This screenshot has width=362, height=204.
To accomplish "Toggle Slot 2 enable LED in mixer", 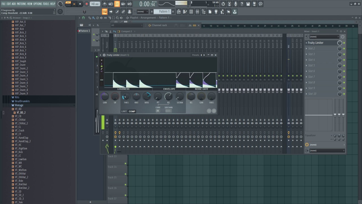I will pos(344,49).
